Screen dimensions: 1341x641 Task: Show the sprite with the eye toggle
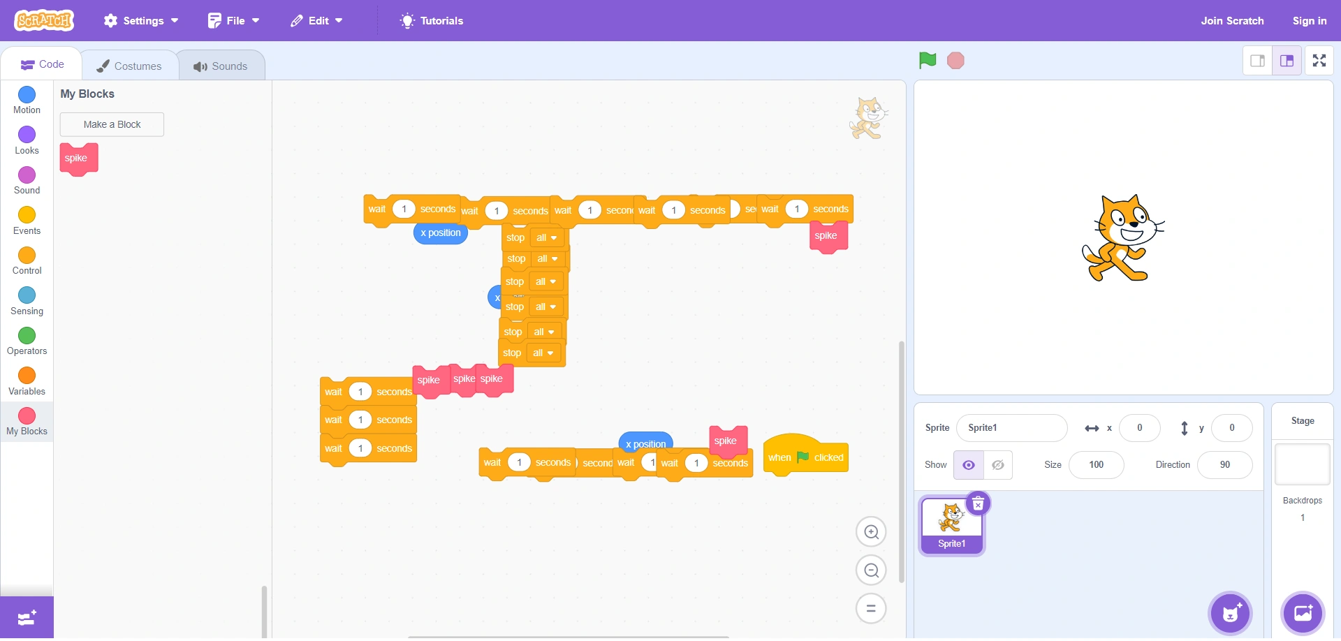[968, 464]
